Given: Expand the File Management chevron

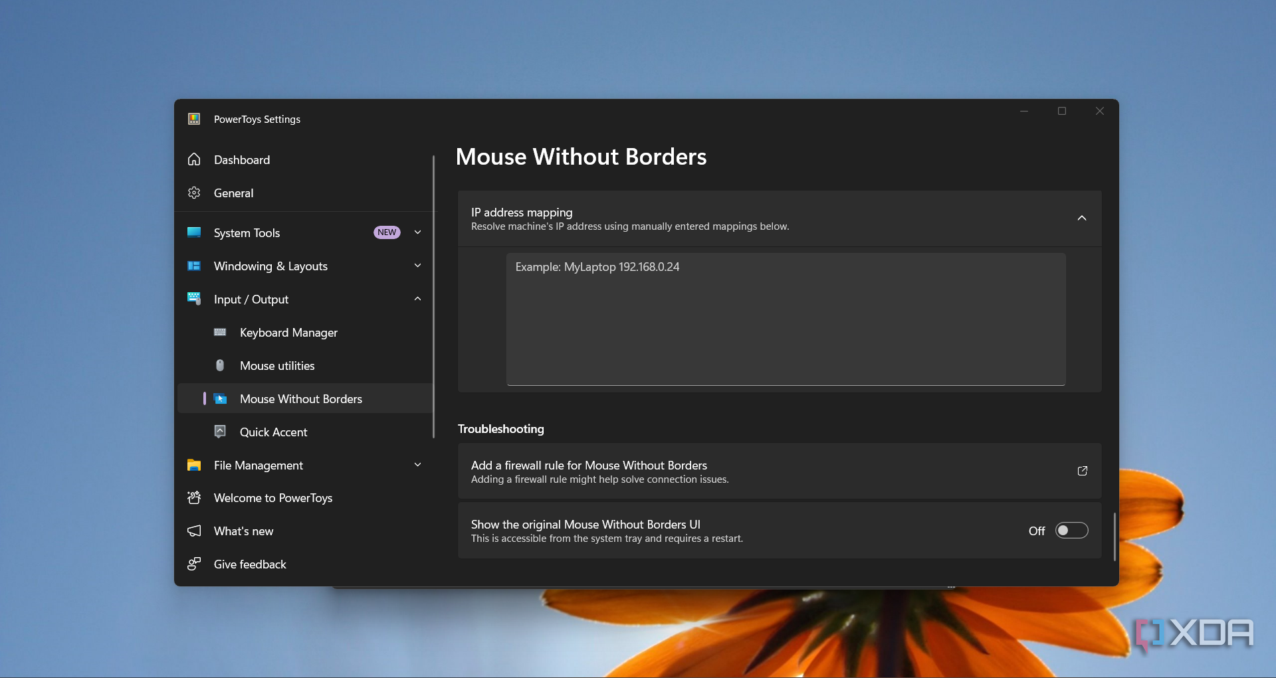Looking at the screenshot, I should (417, 465).
